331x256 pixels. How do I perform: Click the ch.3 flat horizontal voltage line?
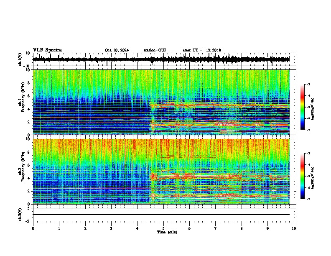tap(161, 215)
